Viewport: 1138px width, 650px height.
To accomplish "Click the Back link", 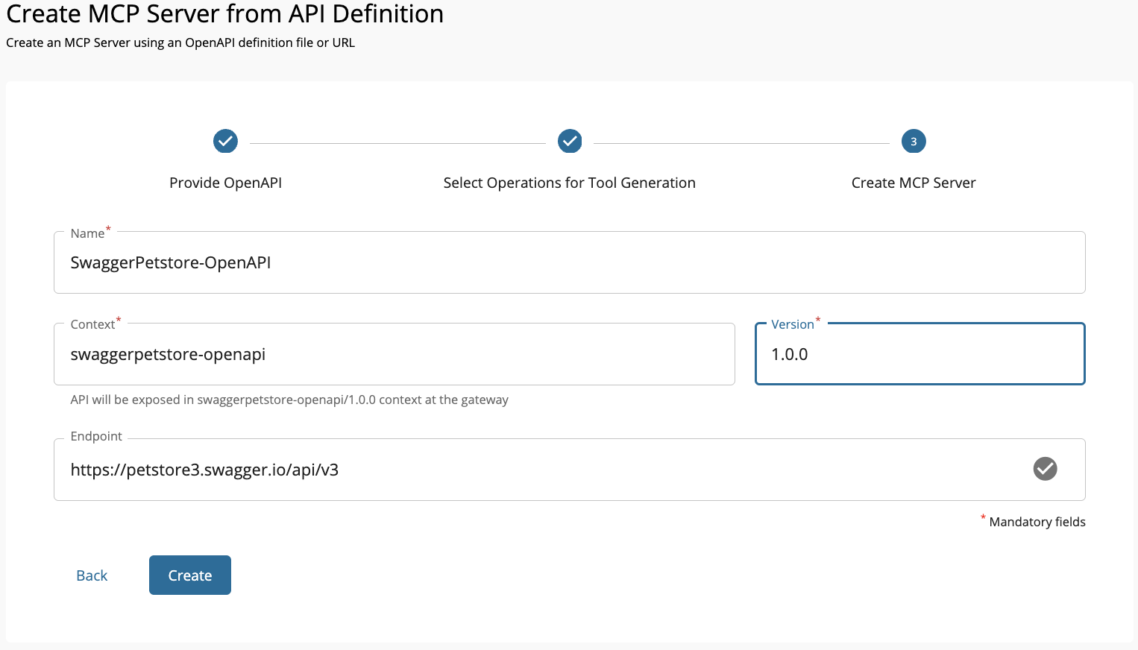I will click(91, 575).
